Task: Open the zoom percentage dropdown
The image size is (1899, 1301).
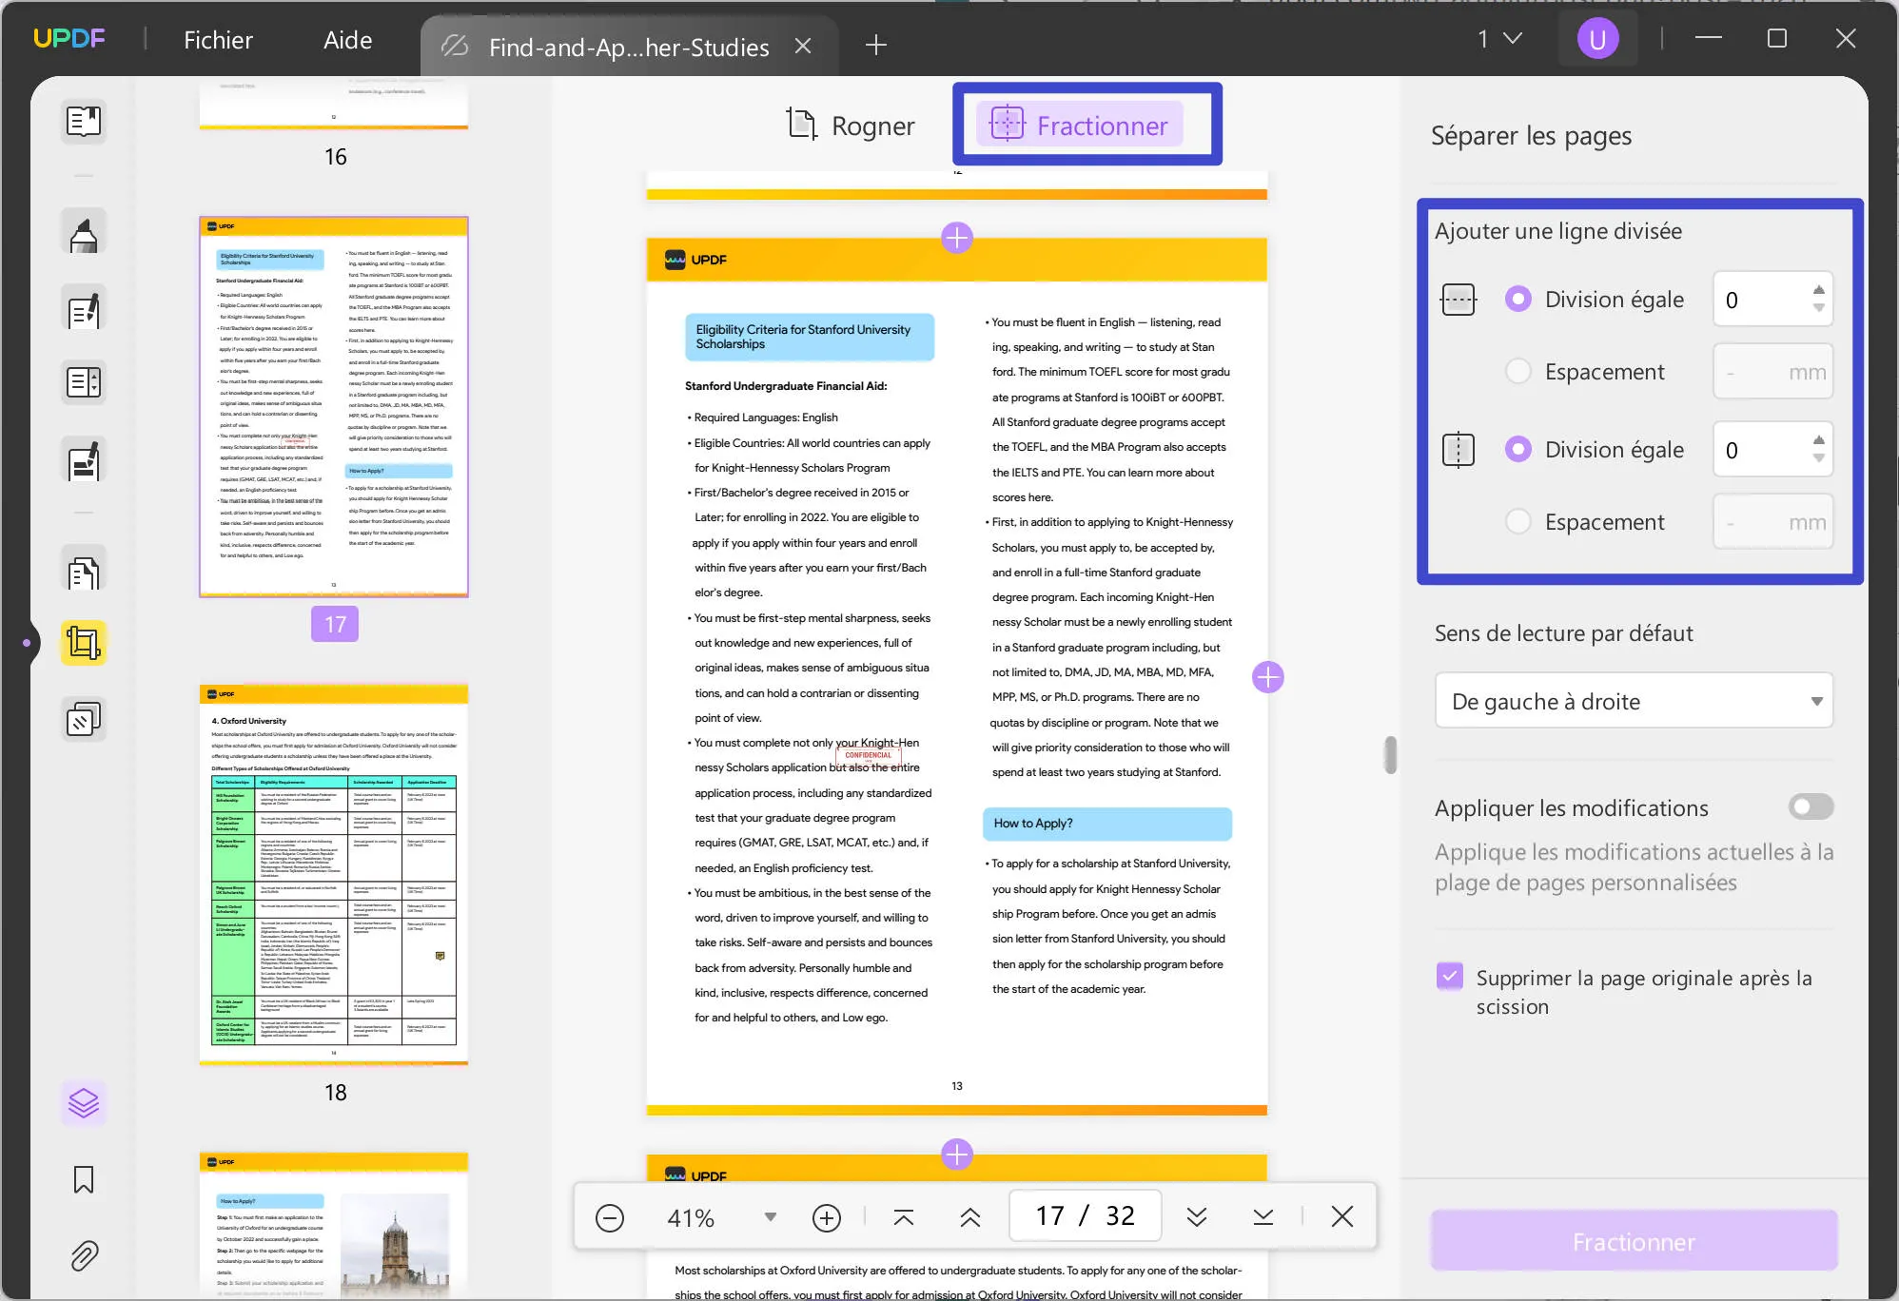Action: pos(769,1217)
